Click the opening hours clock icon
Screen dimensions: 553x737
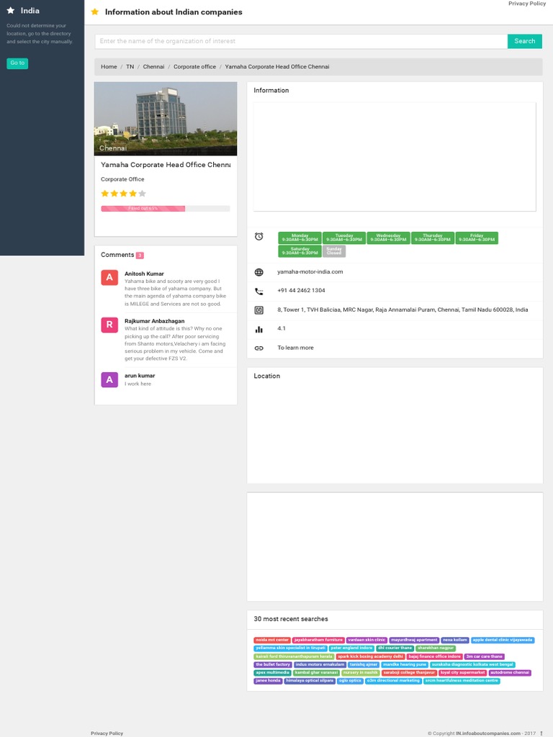(258, 236)
